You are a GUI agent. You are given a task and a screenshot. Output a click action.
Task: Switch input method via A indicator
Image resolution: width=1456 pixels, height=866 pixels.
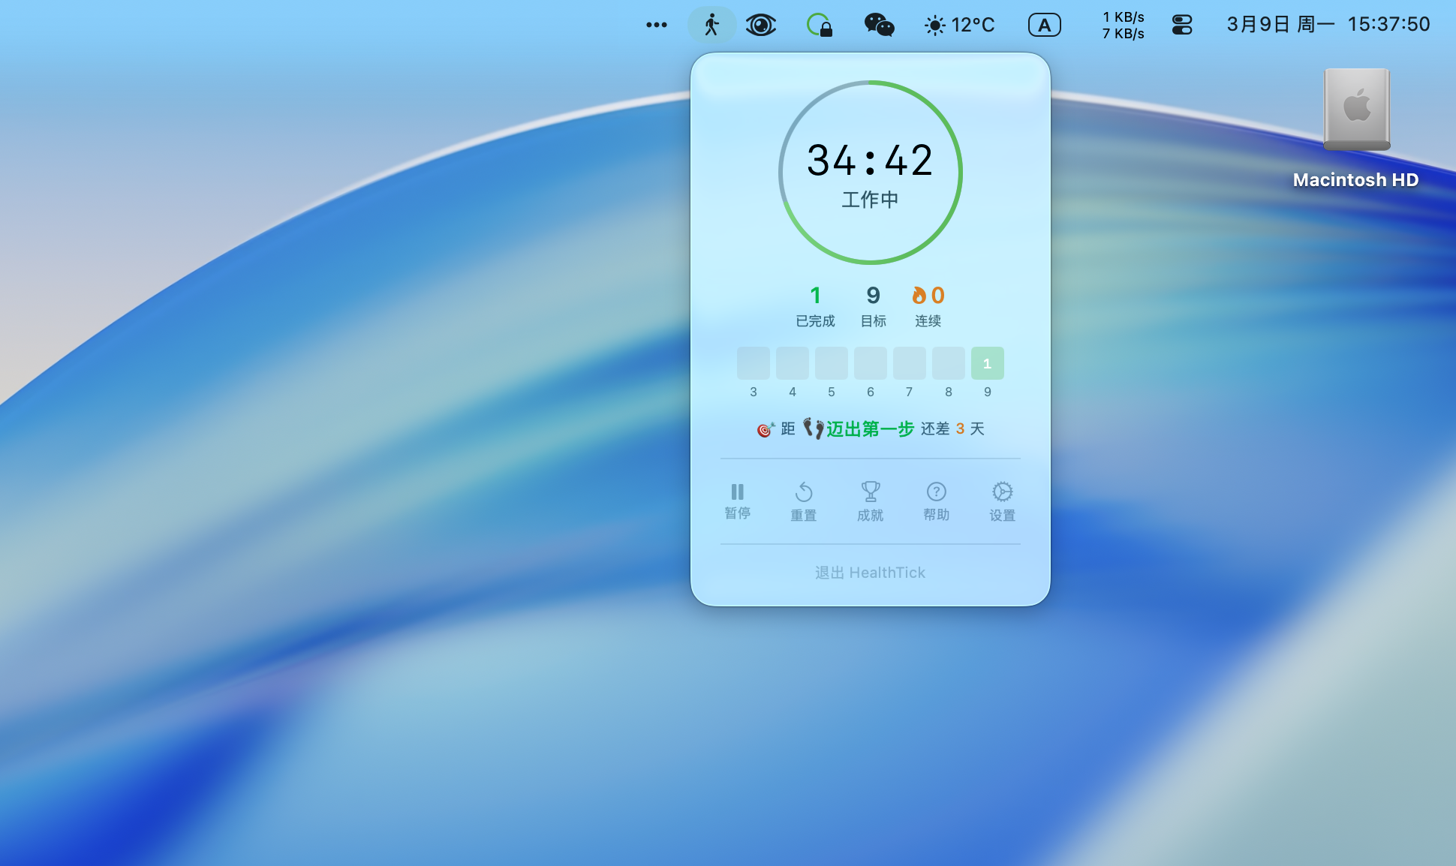point(1044,25)
